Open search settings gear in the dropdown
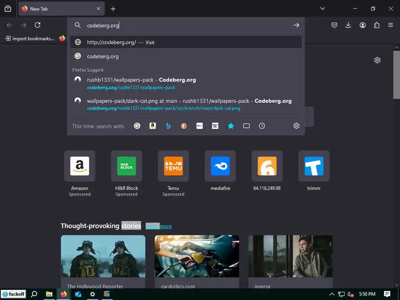The height and width of the screenshot is (300, 400). [x=296, y=126]
